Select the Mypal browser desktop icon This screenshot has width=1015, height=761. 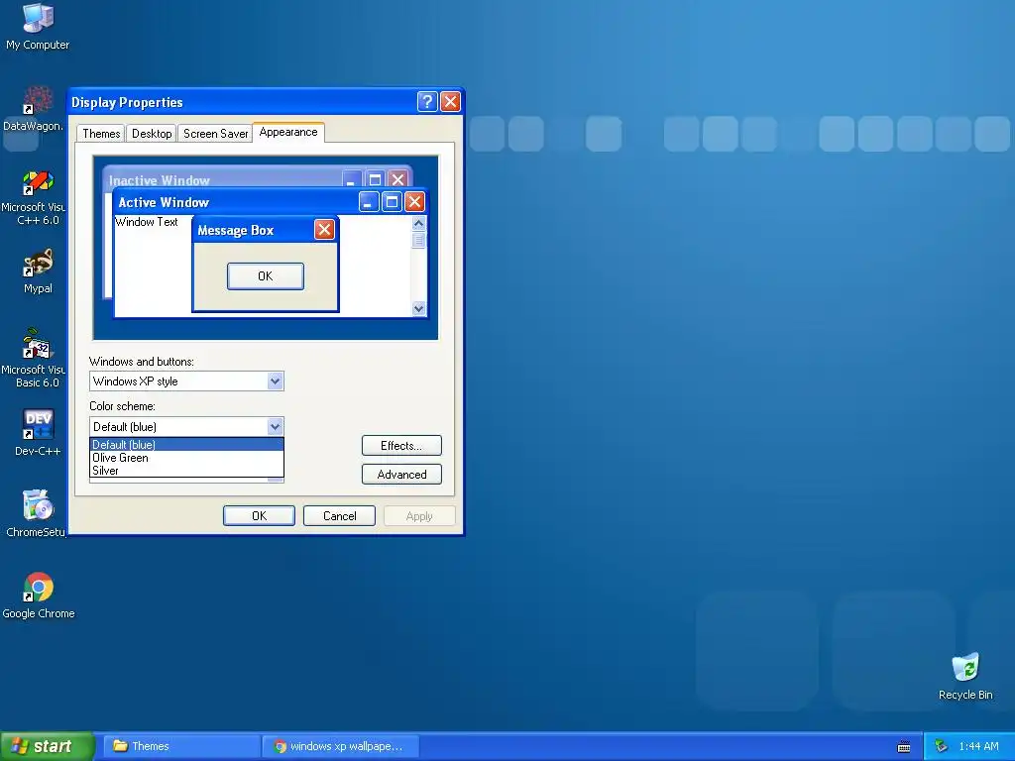[x=38, y=272]
